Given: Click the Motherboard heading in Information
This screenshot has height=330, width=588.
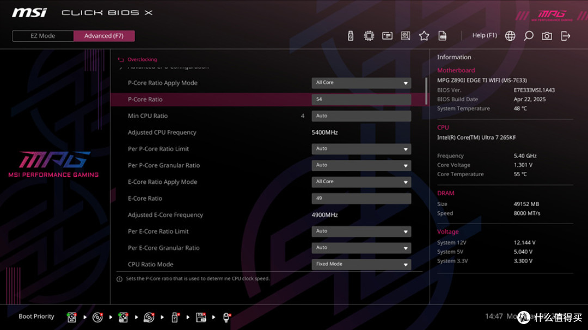Looking at the screenshot, I should (456, 70).
